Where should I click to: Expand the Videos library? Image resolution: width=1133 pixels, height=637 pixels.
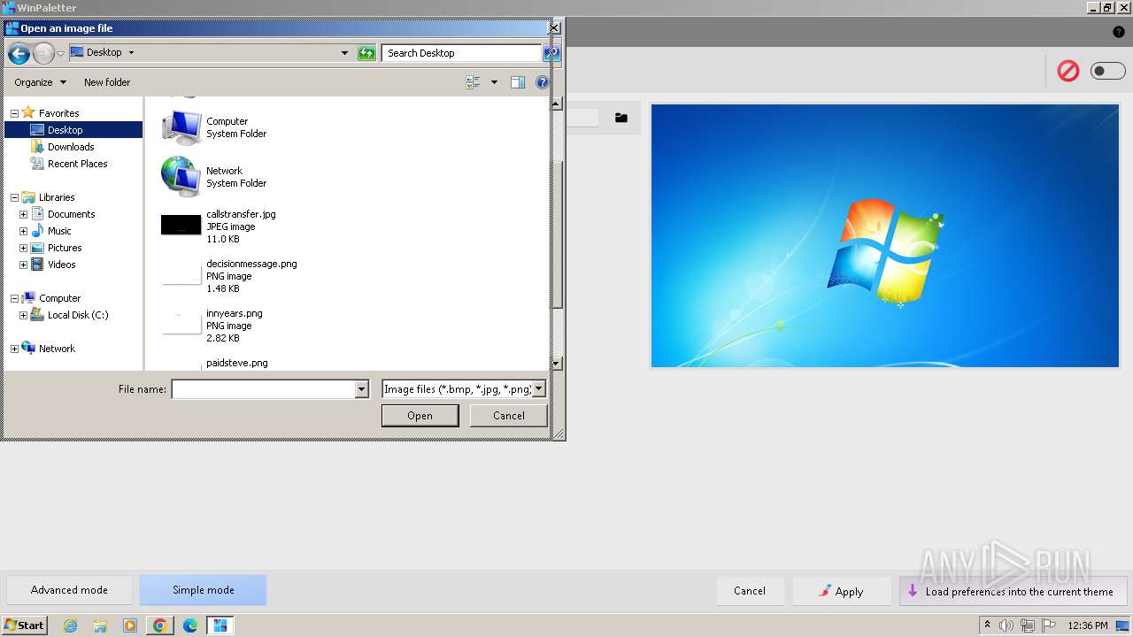[x=23, y=265]
